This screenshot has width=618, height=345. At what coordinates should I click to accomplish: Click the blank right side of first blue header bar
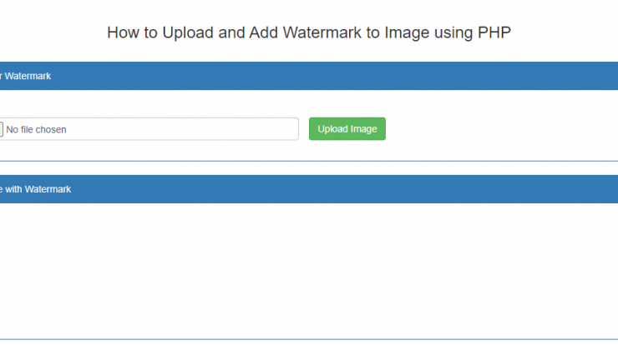click(x=335, y=76)
